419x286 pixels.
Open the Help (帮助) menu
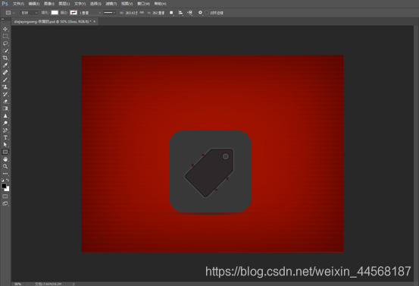point(161,4)
